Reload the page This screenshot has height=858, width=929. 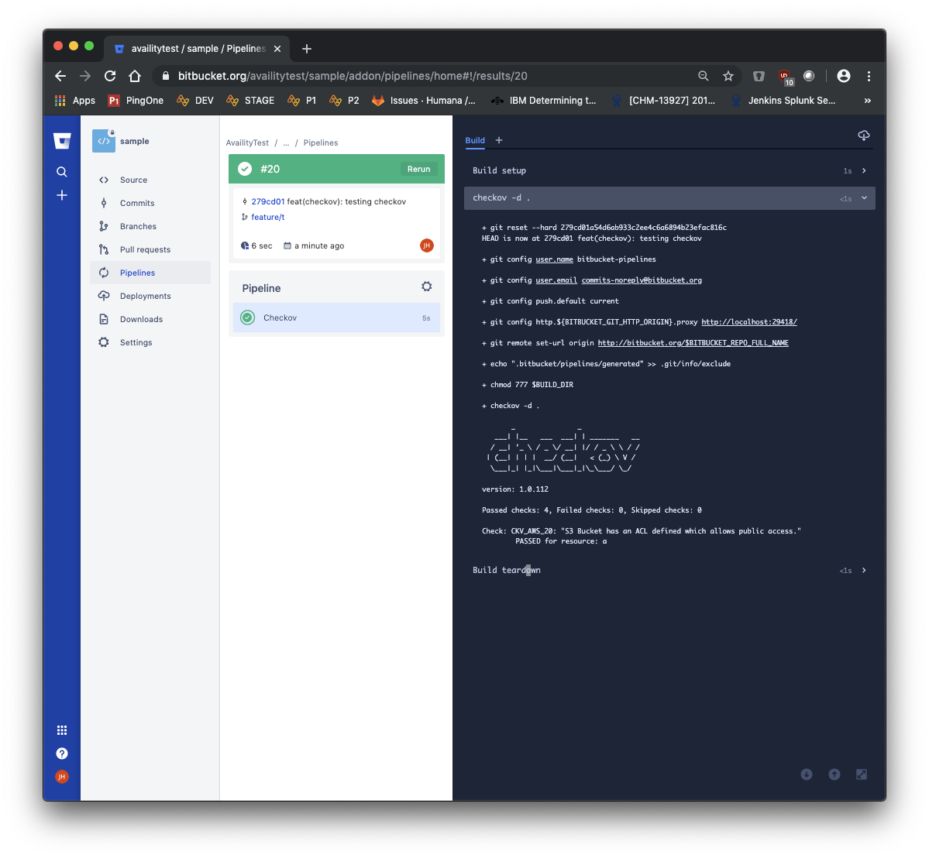point(110,76)
